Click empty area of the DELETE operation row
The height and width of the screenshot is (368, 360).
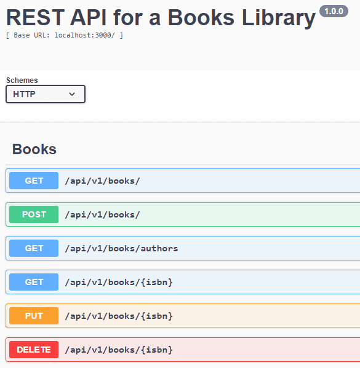pyautogui.click(x=266, y=350)
